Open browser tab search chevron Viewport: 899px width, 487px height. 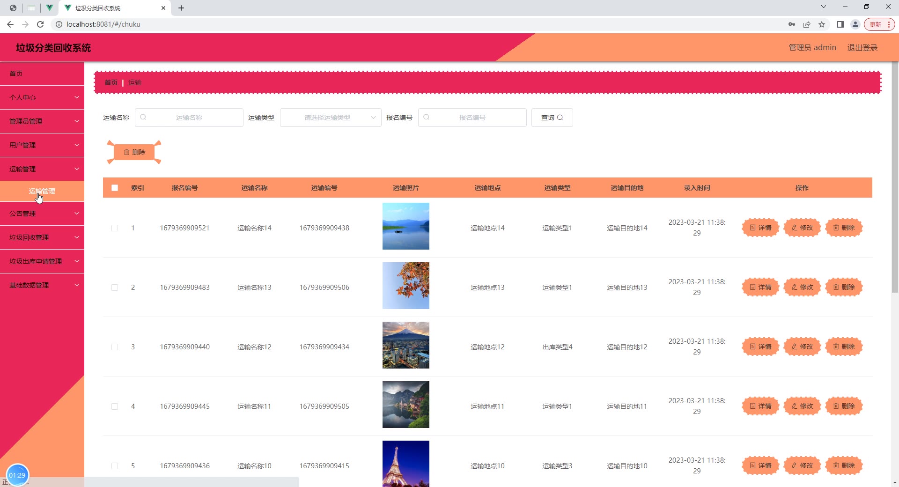coord(824,7)
